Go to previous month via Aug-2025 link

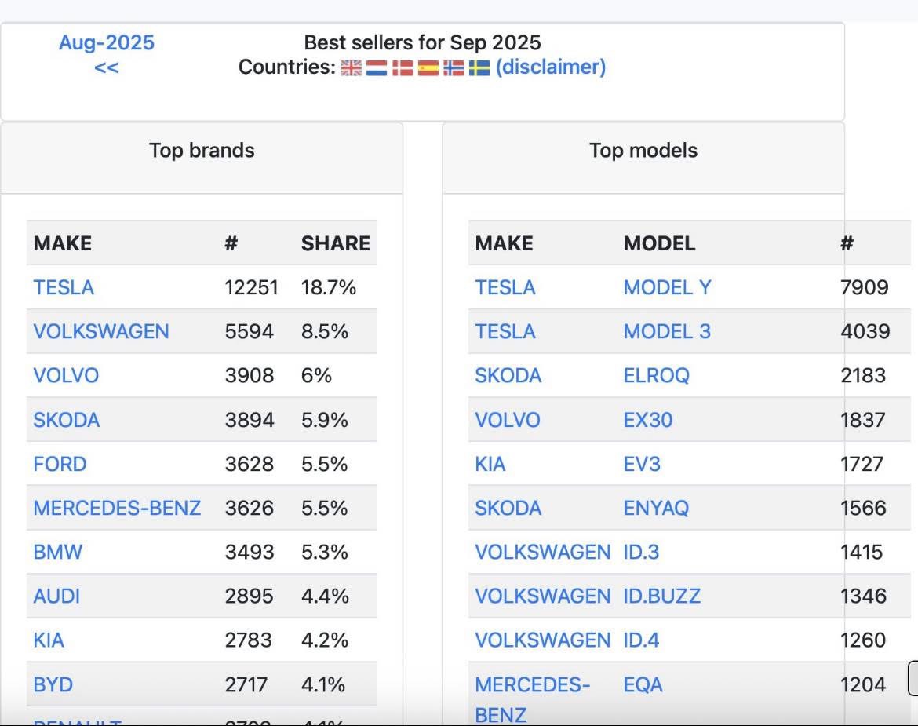coord(107,42)
